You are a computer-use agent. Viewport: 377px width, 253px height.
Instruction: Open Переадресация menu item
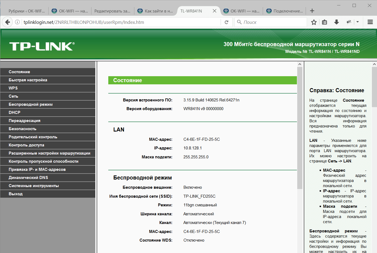[48, 121]
